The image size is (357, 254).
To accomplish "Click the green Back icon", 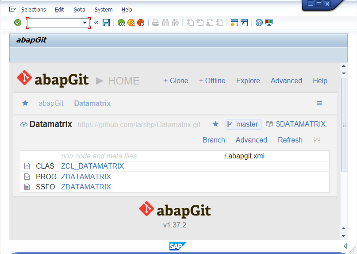I will point(121,23).
